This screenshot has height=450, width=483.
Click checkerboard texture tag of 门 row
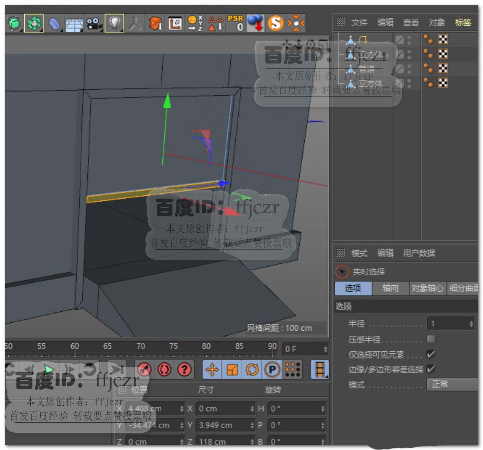[x=443, y=39]
